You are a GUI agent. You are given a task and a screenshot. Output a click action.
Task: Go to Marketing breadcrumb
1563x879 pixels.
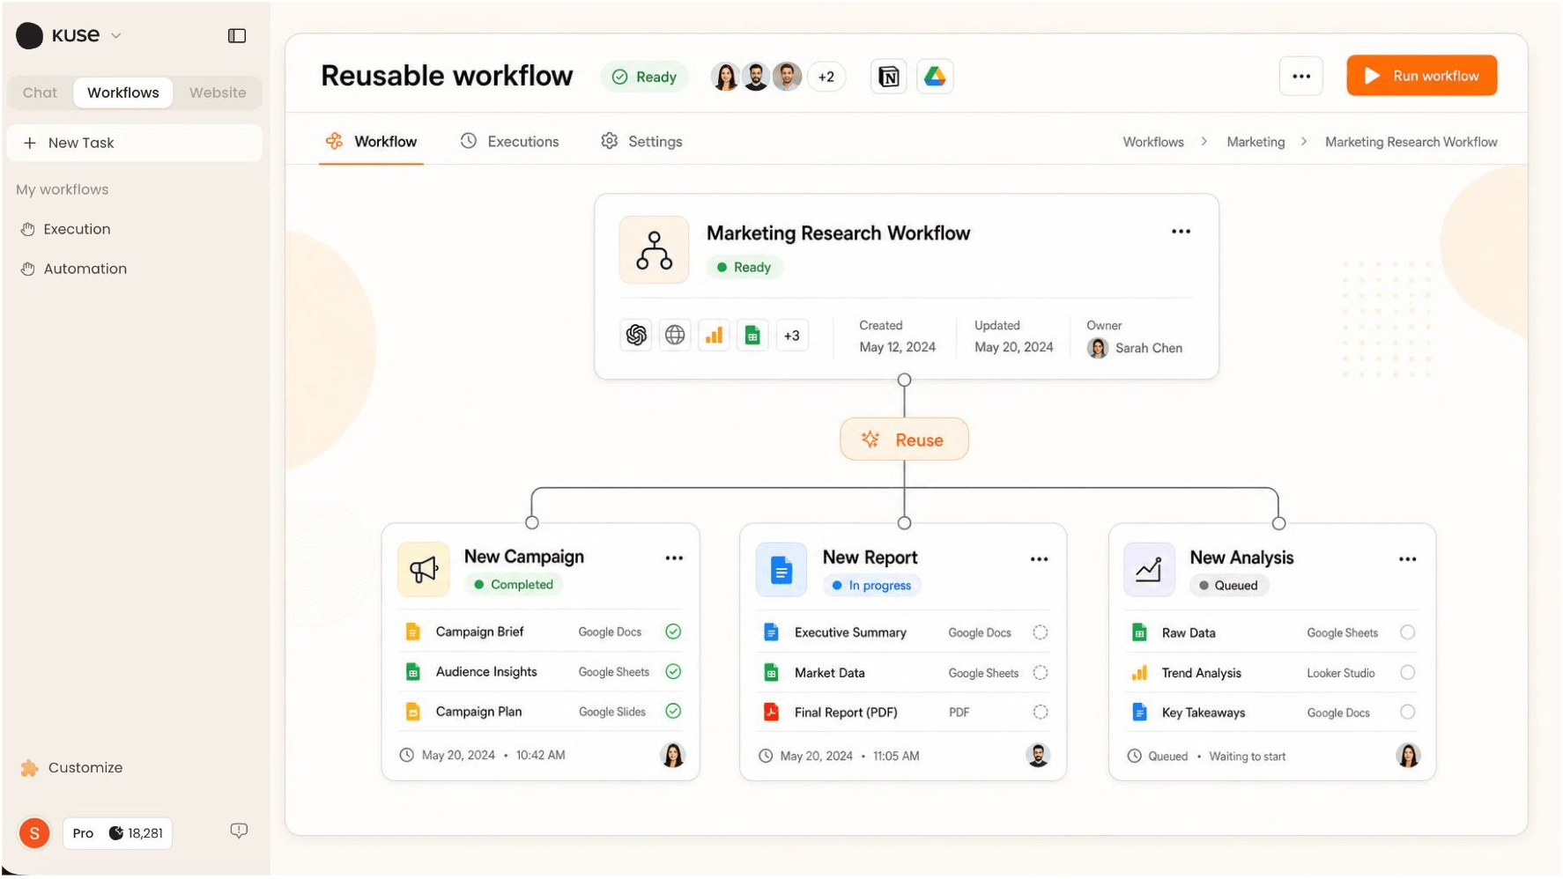[1256, 142]
